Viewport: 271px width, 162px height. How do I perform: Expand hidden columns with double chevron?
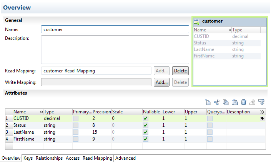(262, 112)
